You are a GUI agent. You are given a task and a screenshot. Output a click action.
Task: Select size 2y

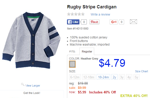point(114,77)
